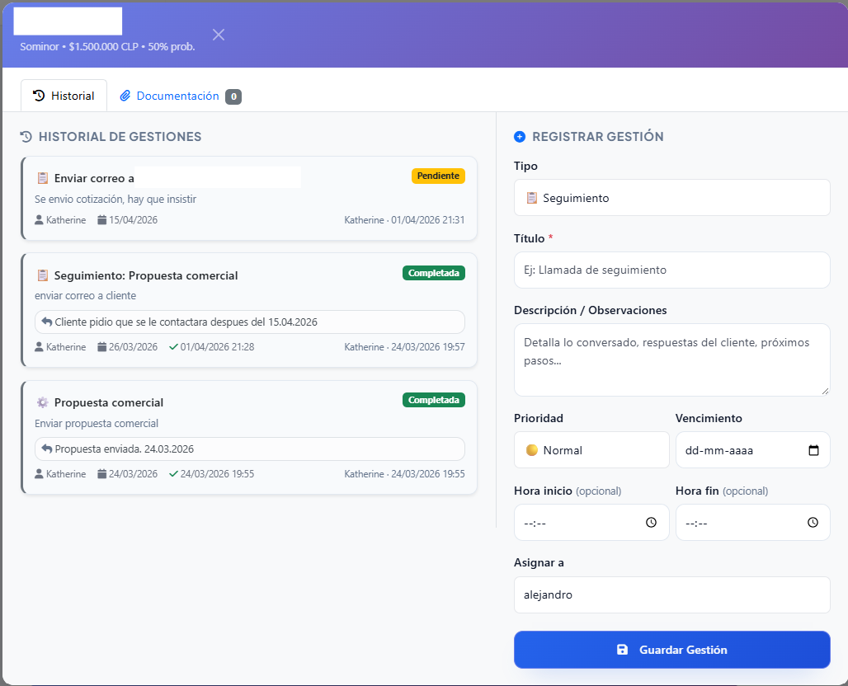The width and height of the screenshot is (848, 686).
Task: Open the Prioridad dropdown set to Normal
Action: pos(591,449)
